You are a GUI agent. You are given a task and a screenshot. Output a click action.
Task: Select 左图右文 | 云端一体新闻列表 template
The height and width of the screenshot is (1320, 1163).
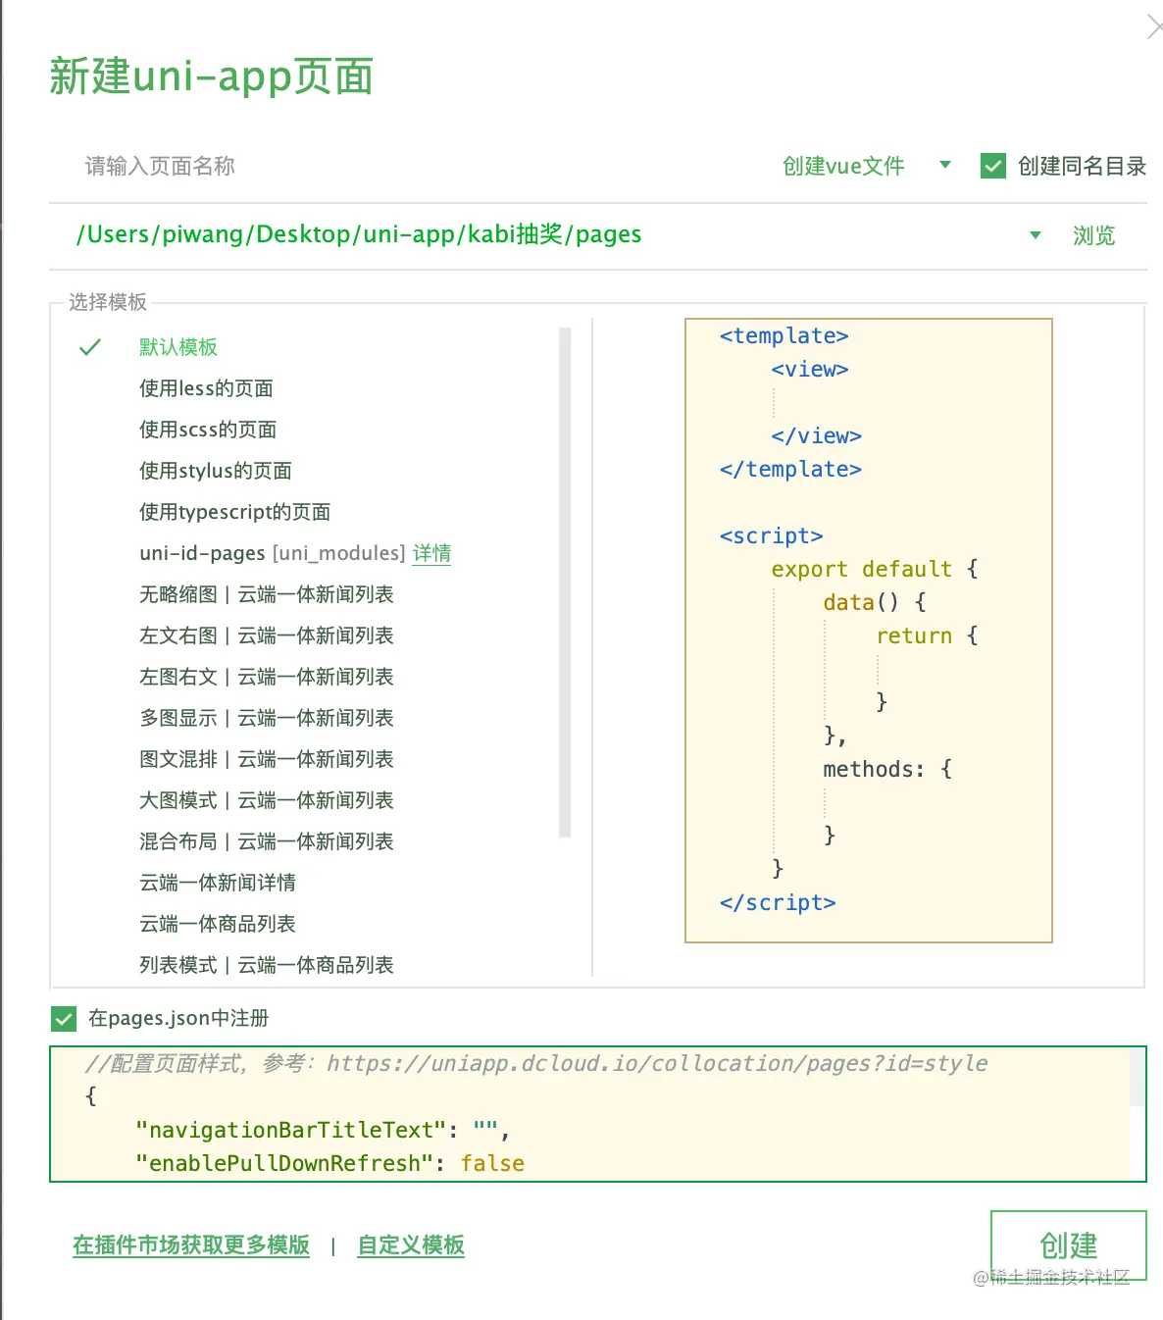click(x=267, y=677)
